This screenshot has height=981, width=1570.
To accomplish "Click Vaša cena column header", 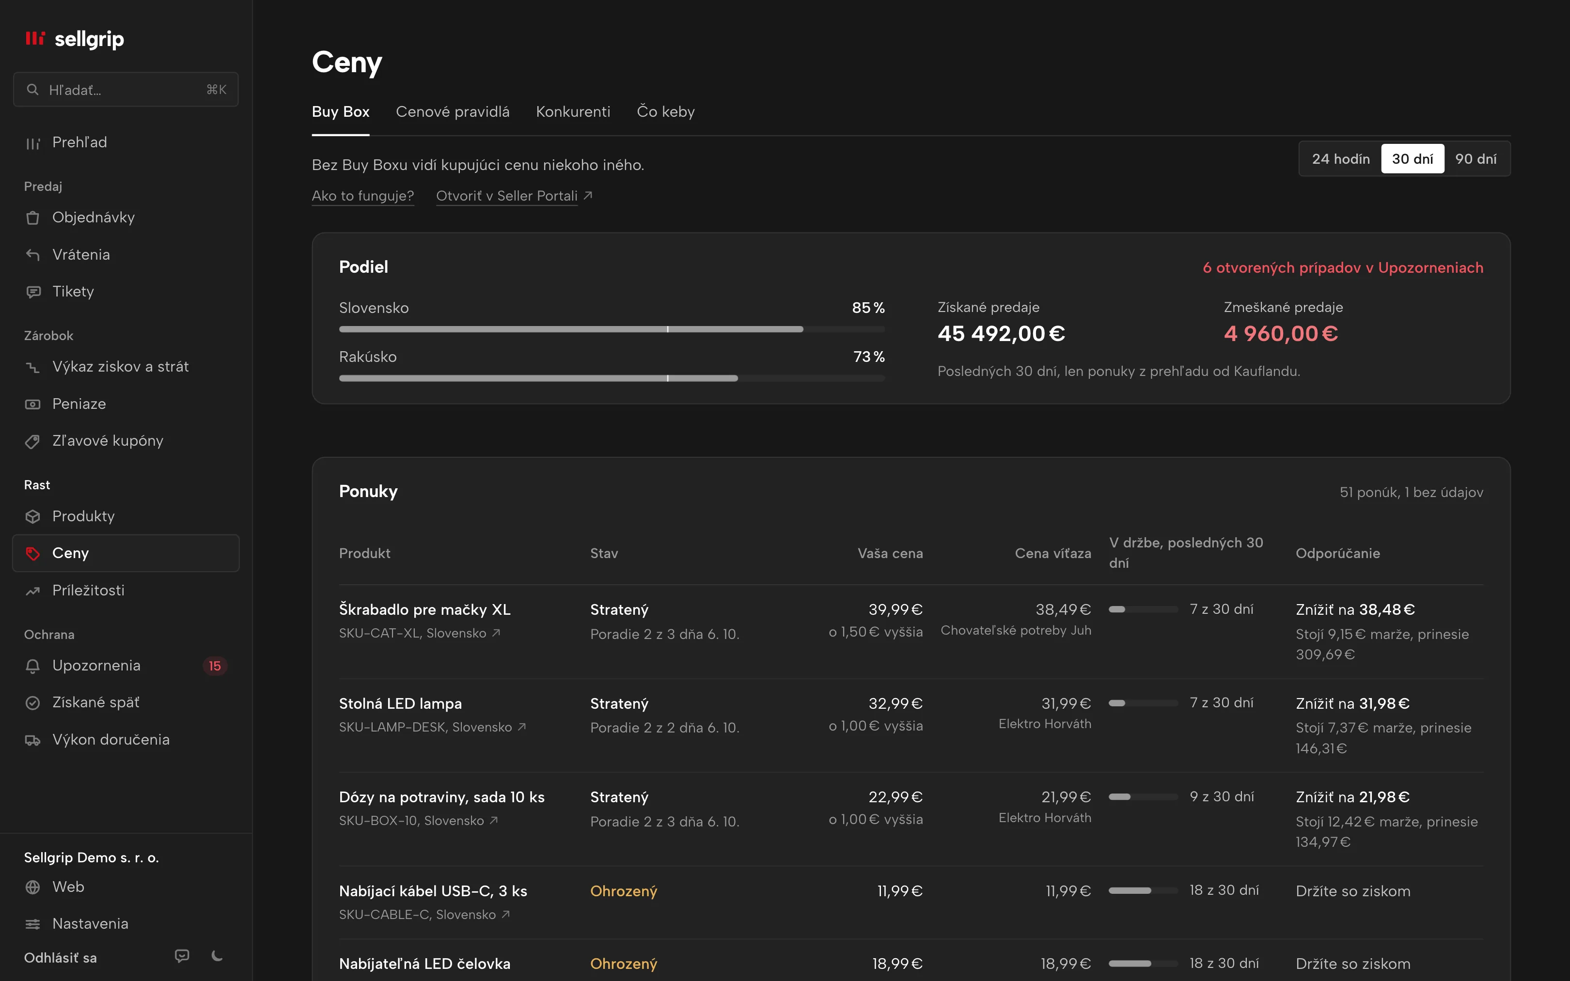I will tap(890, 553).
